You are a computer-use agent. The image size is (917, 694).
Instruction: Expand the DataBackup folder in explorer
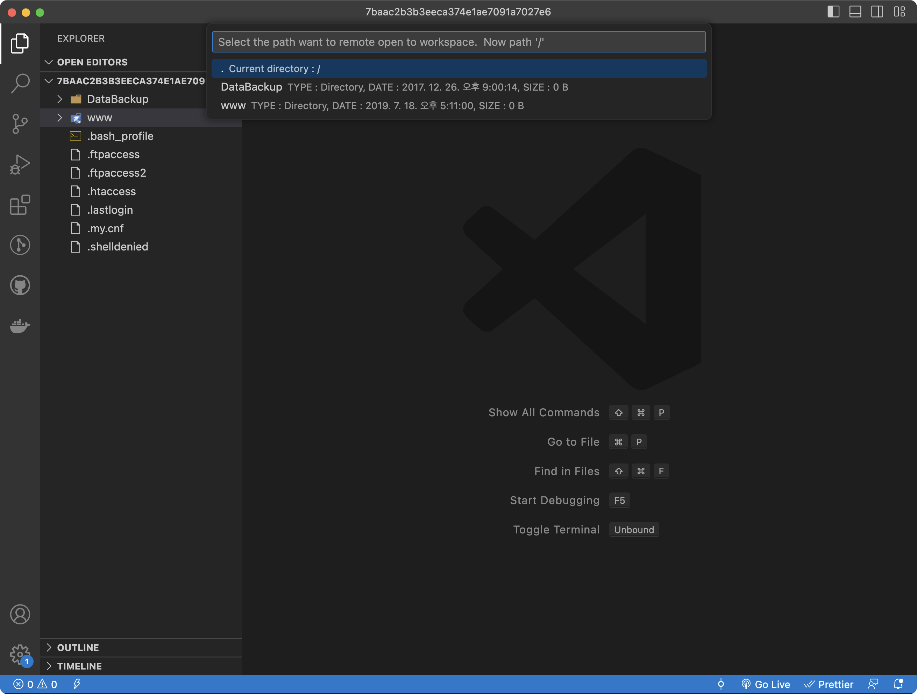(x=117, y=99)
